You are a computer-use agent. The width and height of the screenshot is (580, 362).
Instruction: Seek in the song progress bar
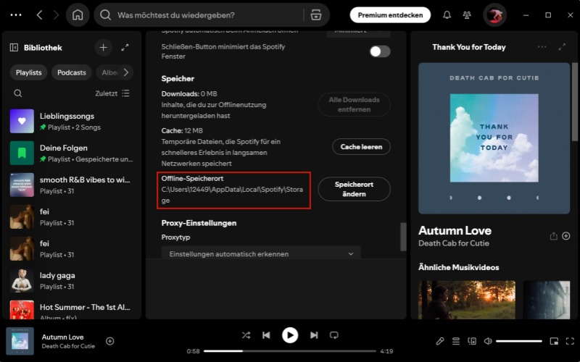289,351
